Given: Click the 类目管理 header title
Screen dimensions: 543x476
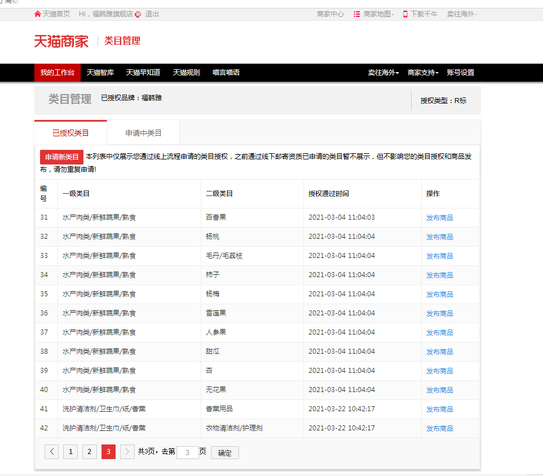Looking at the screenshot, I should (70, 99).
